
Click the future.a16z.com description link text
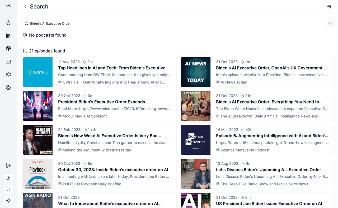coord(273,143)
